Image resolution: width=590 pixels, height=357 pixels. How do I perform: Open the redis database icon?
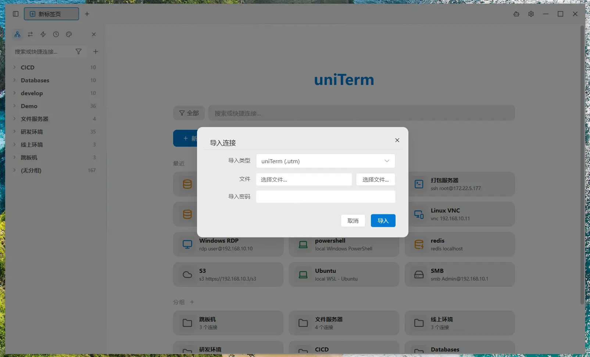click(x=419, y=244)
